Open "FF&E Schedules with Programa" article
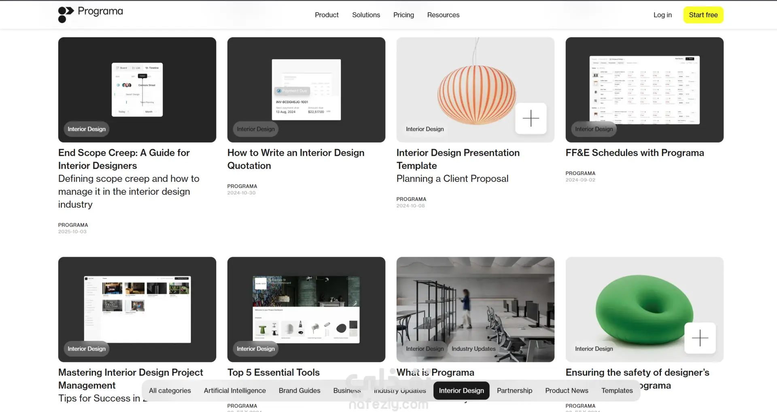The height and width of the screenshot is (412, 777). pyautogui.click(x=635, y=153)
